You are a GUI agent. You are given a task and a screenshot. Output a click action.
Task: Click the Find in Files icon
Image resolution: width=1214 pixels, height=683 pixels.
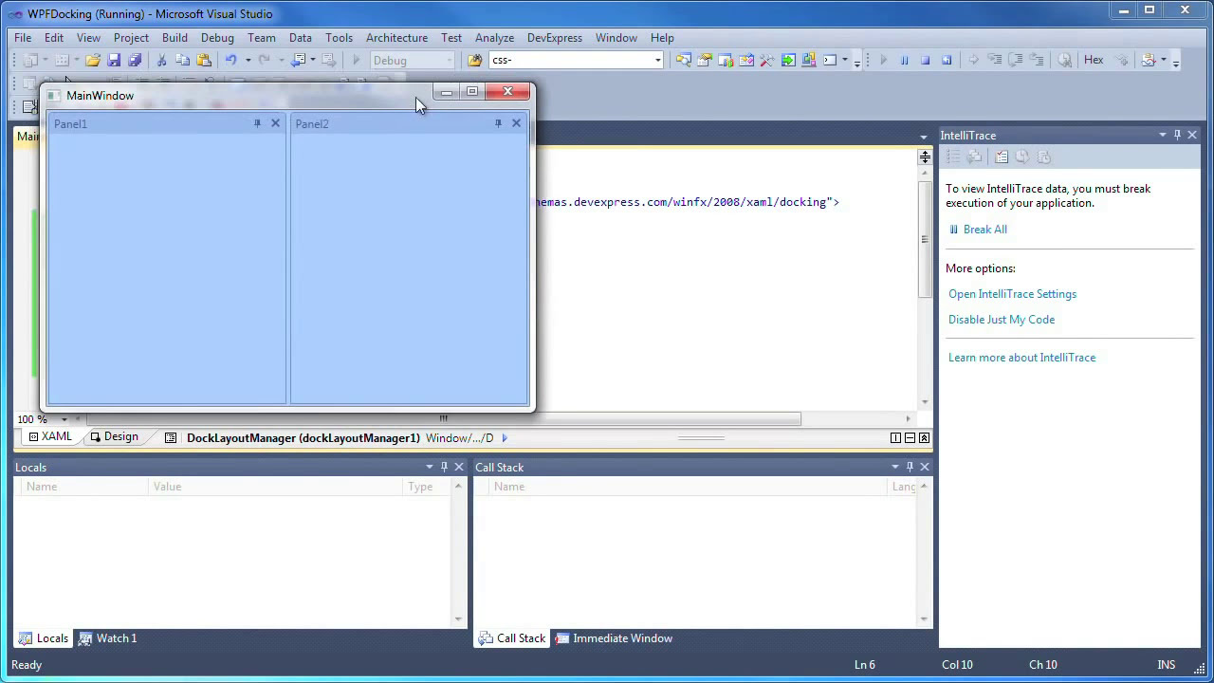pos(474,60)
